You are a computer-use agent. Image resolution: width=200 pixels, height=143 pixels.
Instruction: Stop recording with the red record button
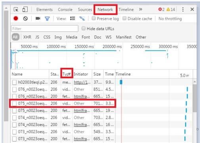pyautogui.click(x=16, y=19)
